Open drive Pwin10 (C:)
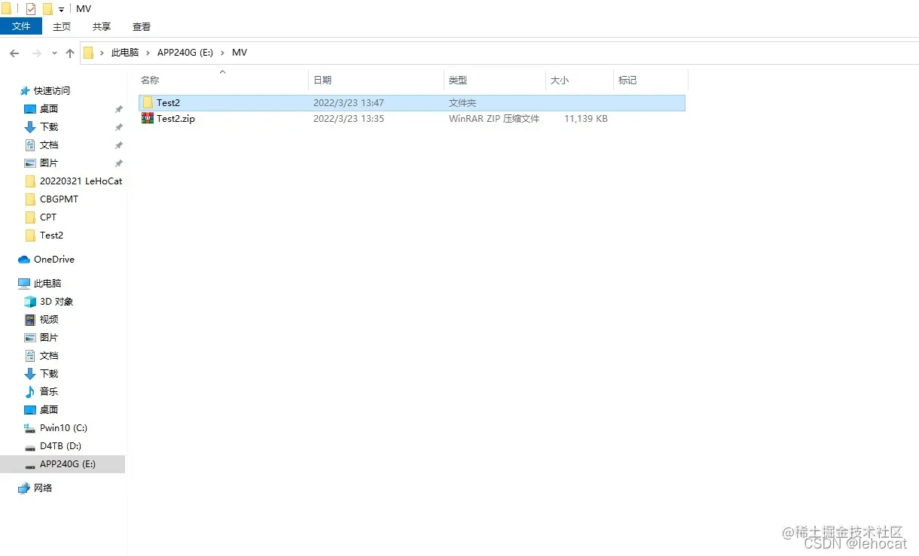Screen dimensions: 919x556 coord(63,427)
